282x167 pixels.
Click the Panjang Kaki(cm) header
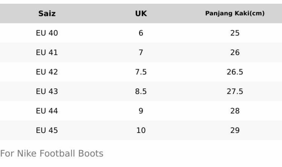tap(235, 13)
